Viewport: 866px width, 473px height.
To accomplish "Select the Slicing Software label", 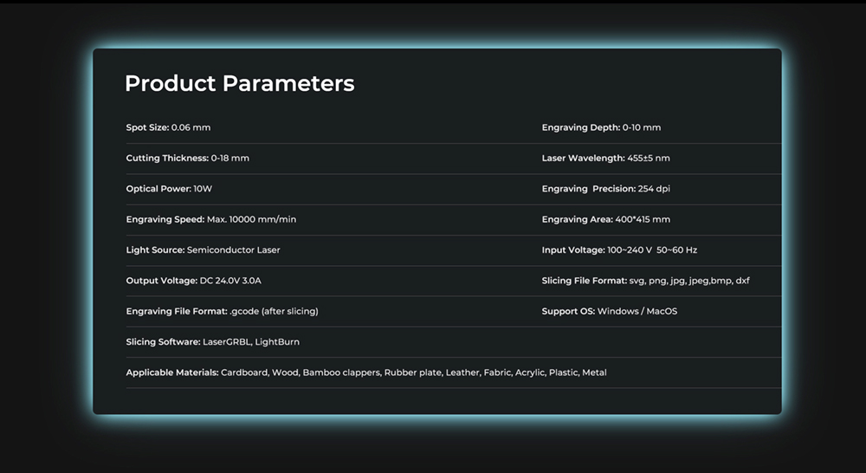I will point(163,342).
